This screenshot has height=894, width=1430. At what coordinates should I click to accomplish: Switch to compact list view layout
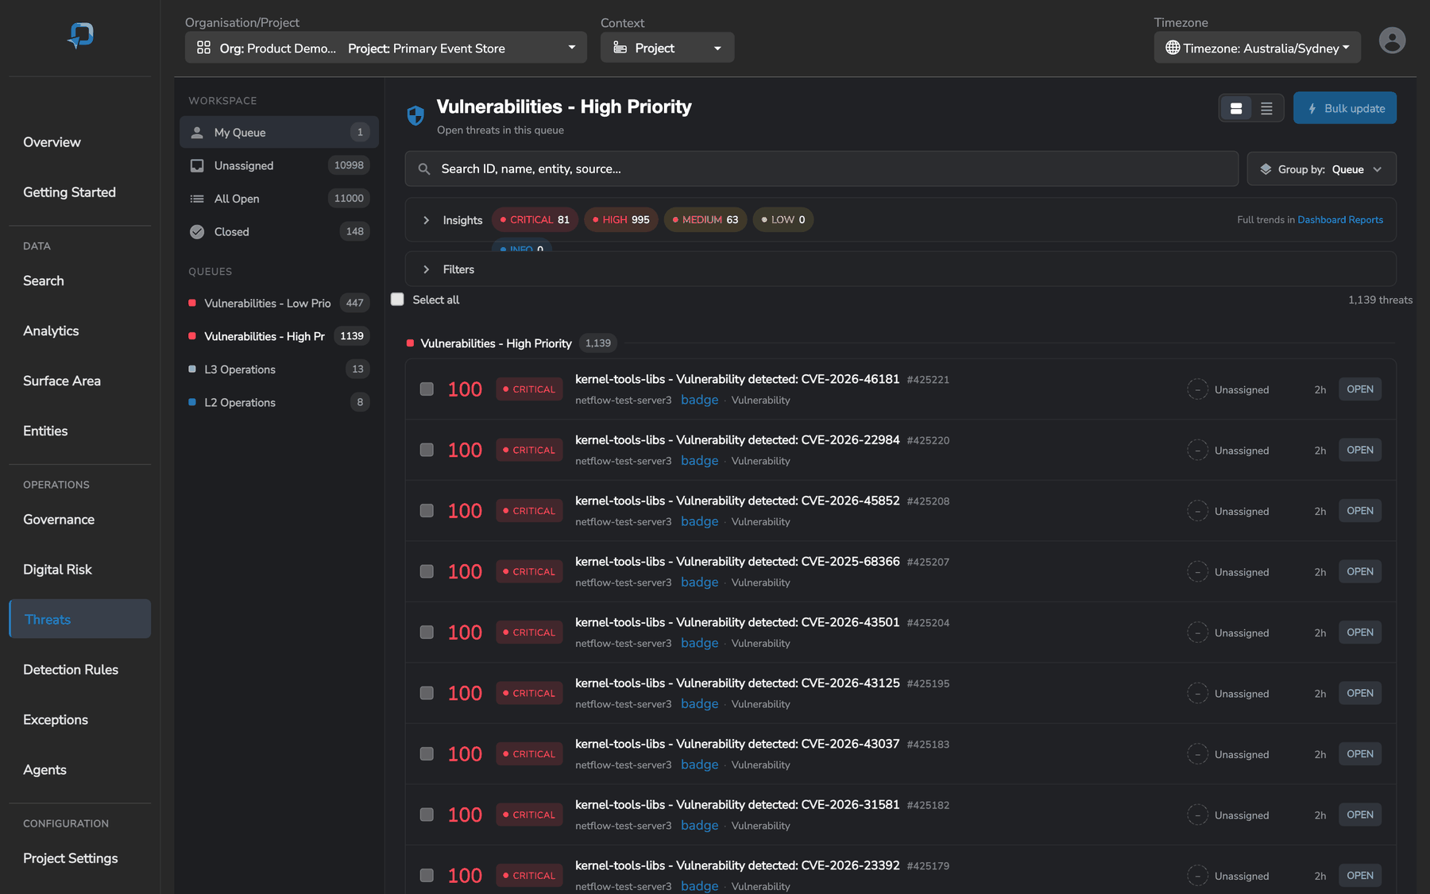(1266, 108)
